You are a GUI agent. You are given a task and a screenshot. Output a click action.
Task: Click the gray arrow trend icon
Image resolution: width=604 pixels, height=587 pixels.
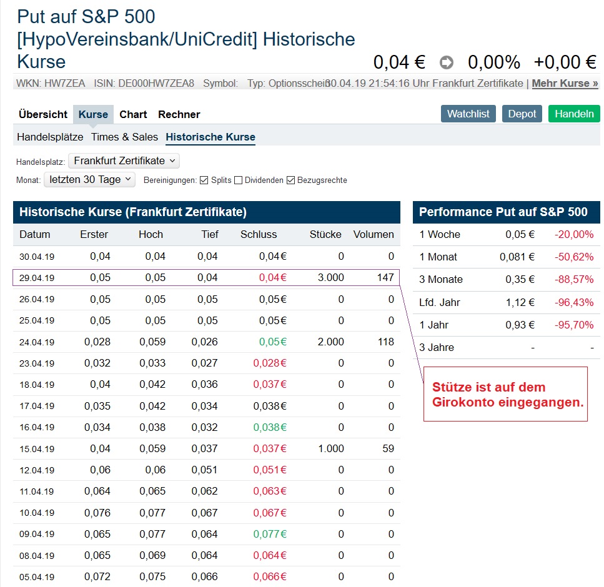tap(446, 62)
